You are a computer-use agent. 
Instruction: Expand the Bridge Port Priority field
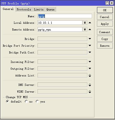tap(90, 45)
